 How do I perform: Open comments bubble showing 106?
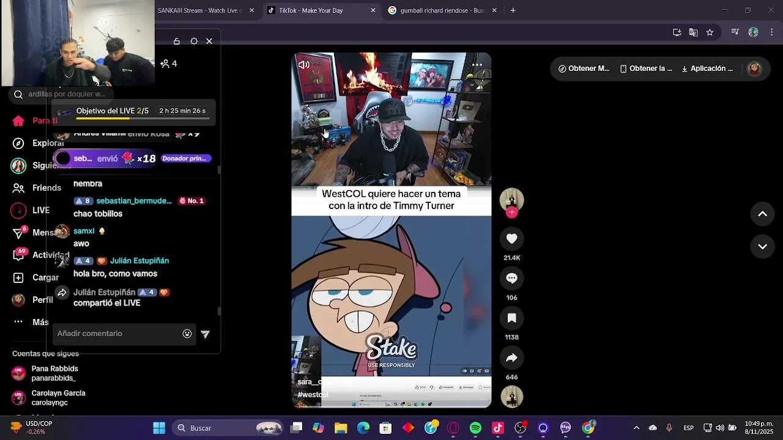tap(512, 278)
